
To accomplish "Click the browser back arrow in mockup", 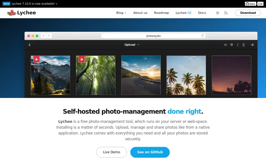I will tap(44, 36).
